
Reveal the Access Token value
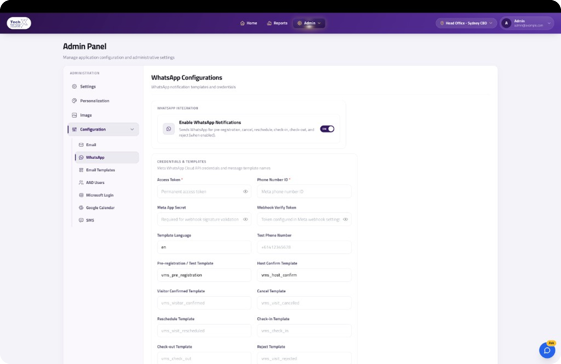[x=245, y=192]
